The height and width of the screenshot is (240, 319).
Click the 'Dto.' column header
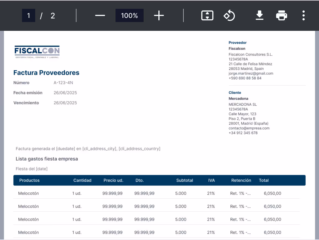[x=140, y=180]
